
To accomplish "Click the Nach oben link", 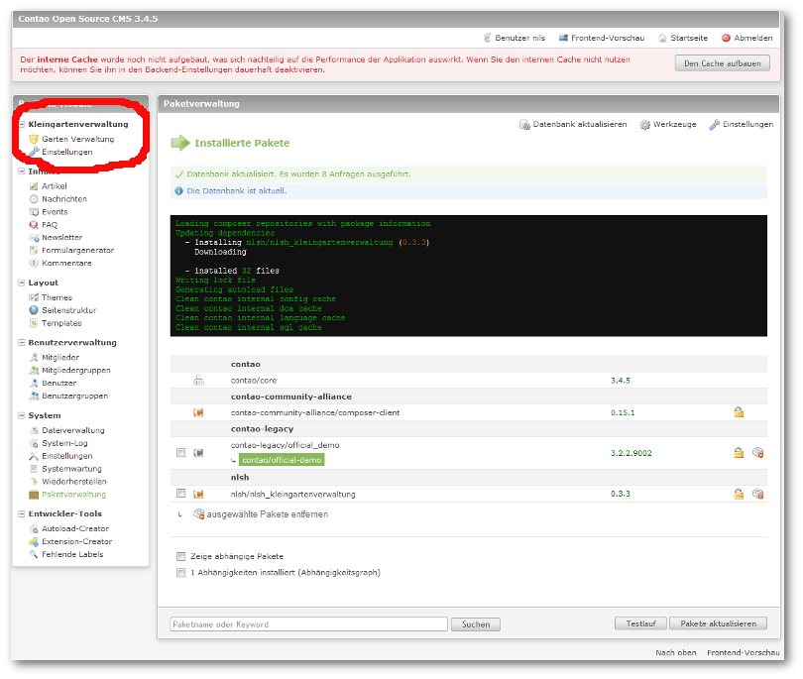I will [675, 653].
